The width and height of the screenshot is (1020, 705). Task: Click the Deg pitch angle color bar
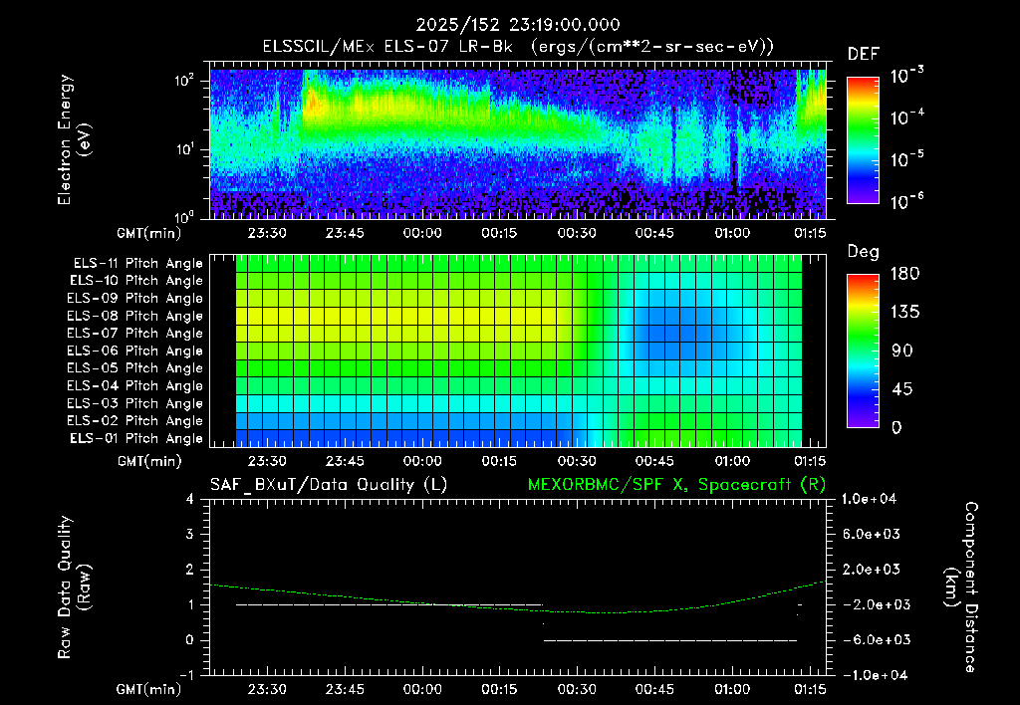tap(863, 351)
